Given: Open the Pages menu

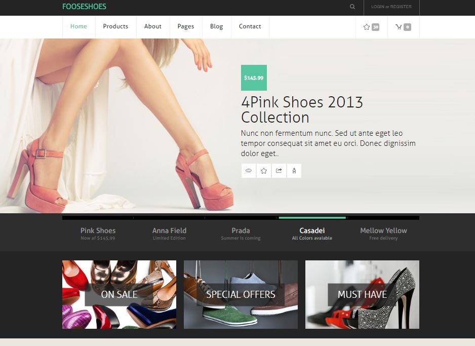Looking at the screenshot, I should click(186, 27).
